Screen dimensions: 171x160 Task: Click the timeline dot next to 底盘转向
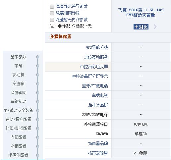click(38, 93)
